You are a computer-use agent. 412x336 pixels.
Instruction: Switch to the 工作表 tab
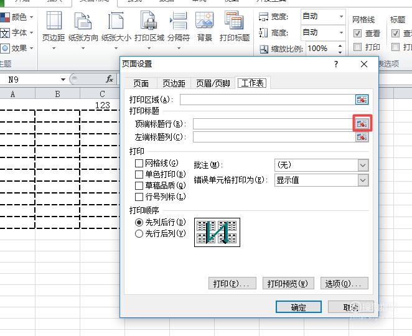tap(252, 83)
